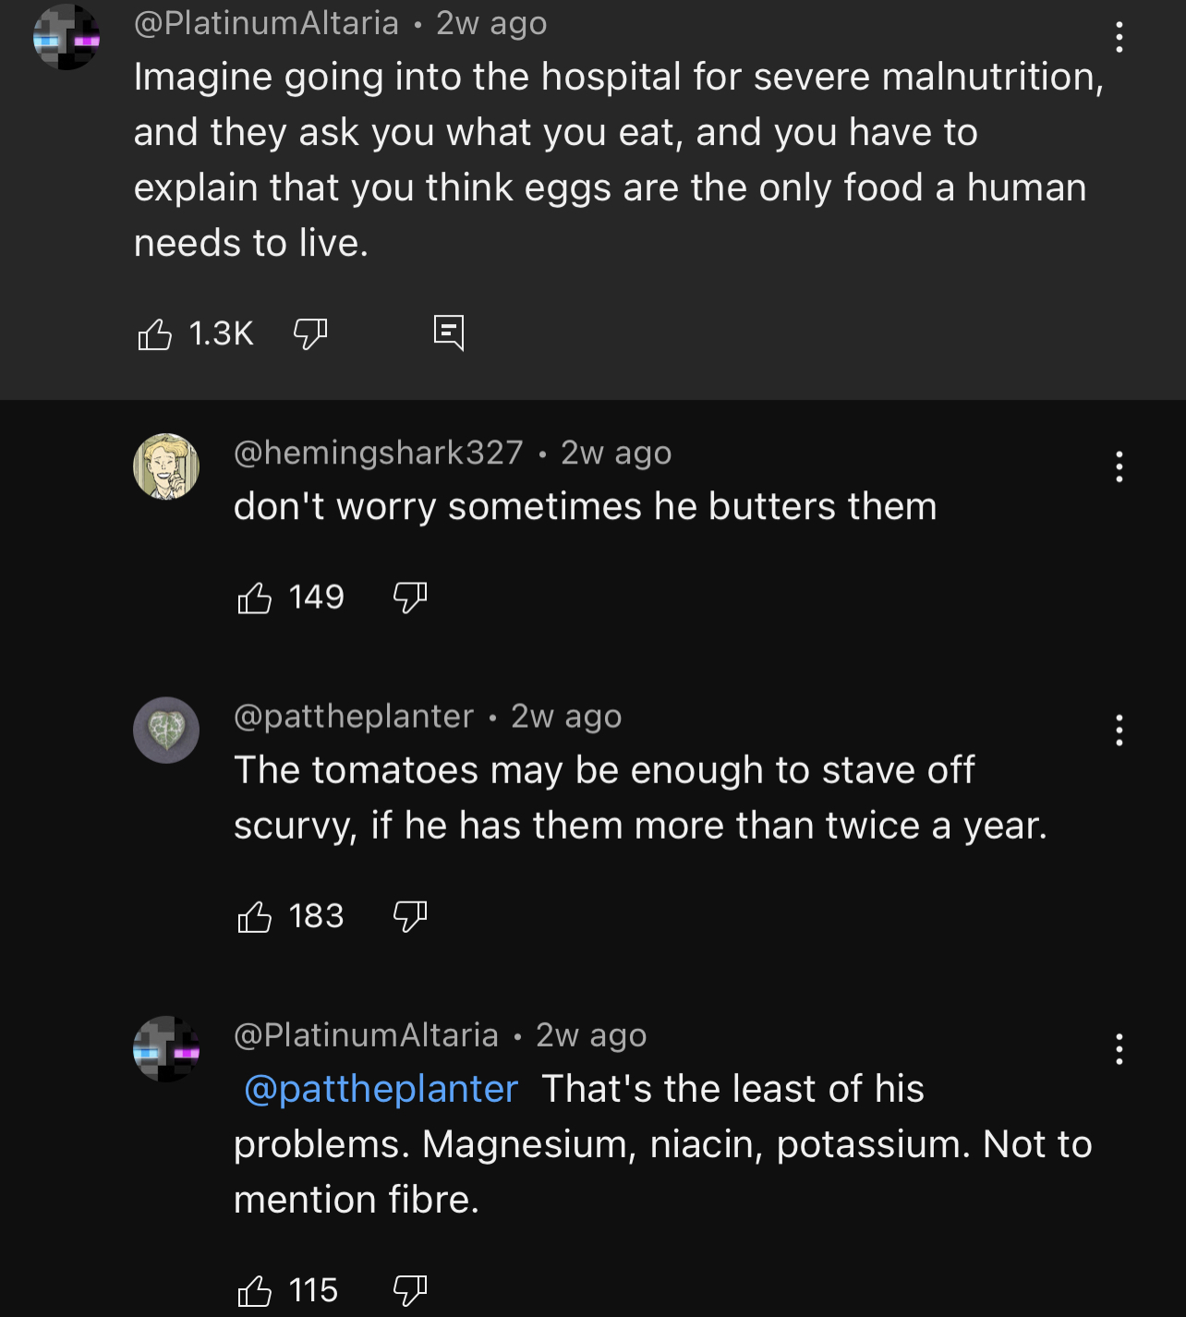Open @hemingshark327 channel via username

[379, 453]
